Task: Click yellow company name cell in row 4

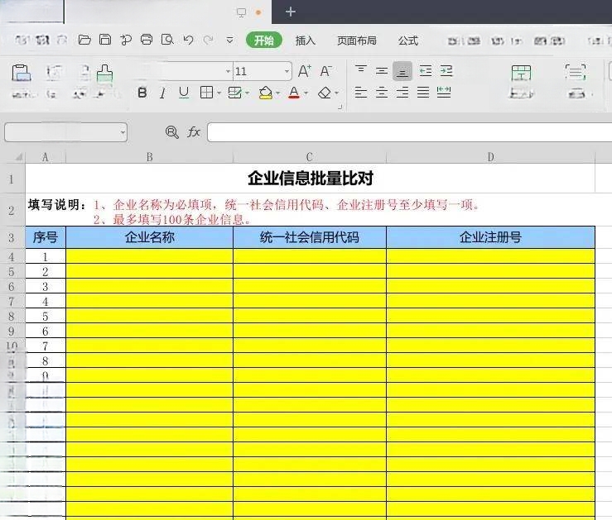Action: coord(150,256)
